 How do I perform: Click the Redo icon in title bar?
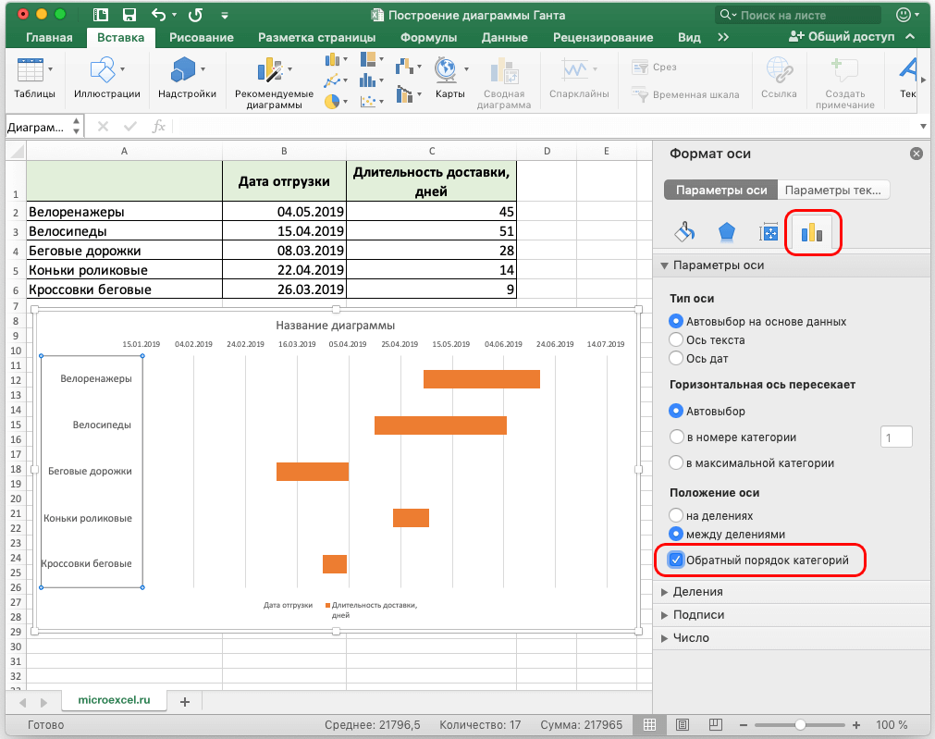click(195, 15)
